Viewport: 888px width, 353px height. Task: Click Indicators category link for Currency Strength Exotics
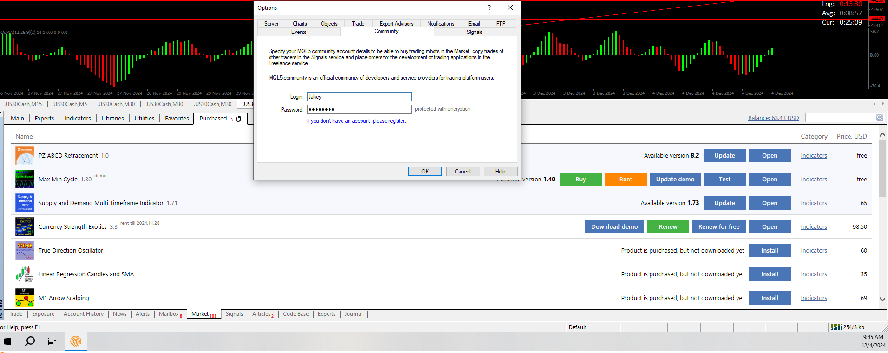[x=814, y=226]
